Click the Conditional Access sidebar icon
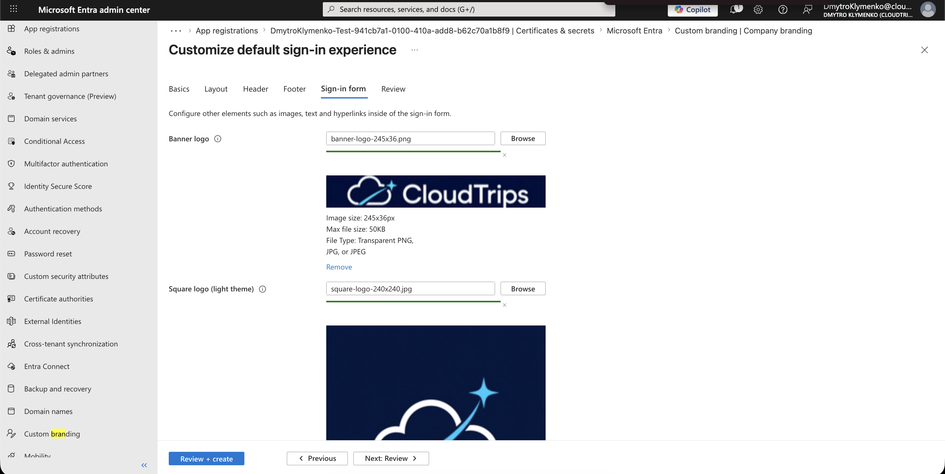The width and height of the screenshot is (945, 474). pos(11,141)
